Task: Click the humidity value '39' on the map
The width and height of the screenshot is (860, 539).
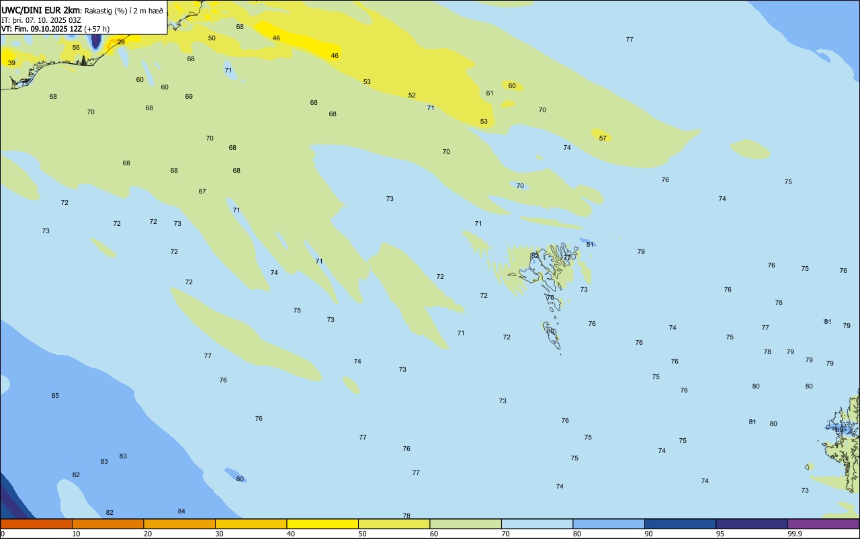Action: click(x=11, y=63)
